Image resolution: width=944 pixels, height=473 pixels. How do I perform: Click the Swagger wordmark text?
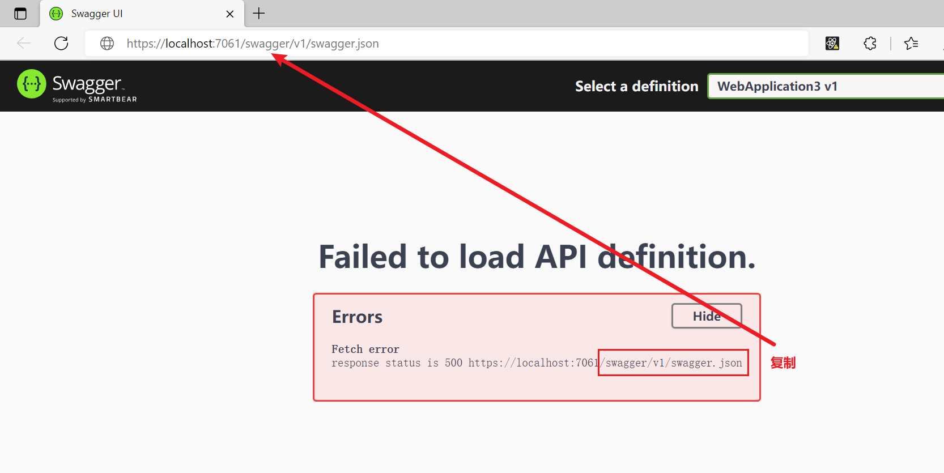tap(87, 84)
